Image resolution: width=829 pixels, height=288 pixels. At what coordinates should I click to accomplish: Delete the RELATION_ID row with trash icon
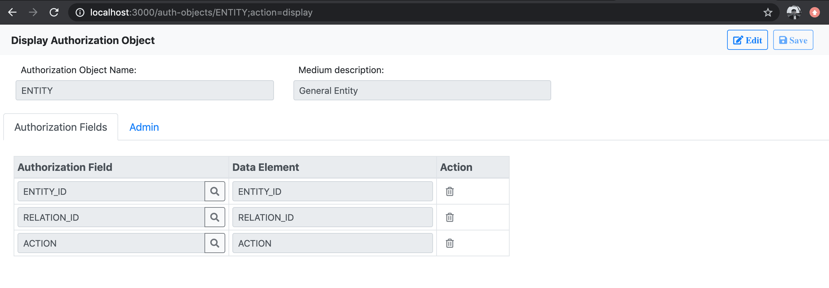pos(450,217)
